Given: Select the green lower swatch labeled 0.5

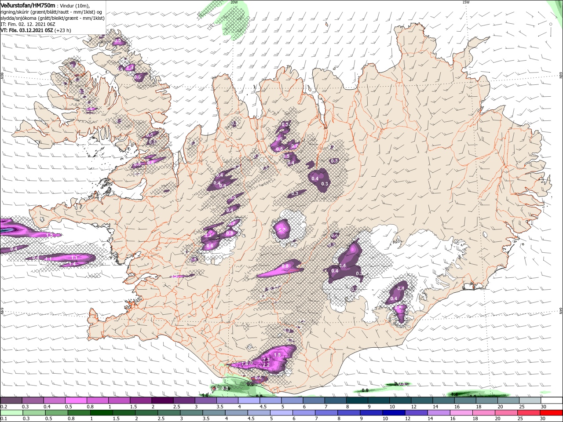Looking at the screenshot, I should pos(56,413).
